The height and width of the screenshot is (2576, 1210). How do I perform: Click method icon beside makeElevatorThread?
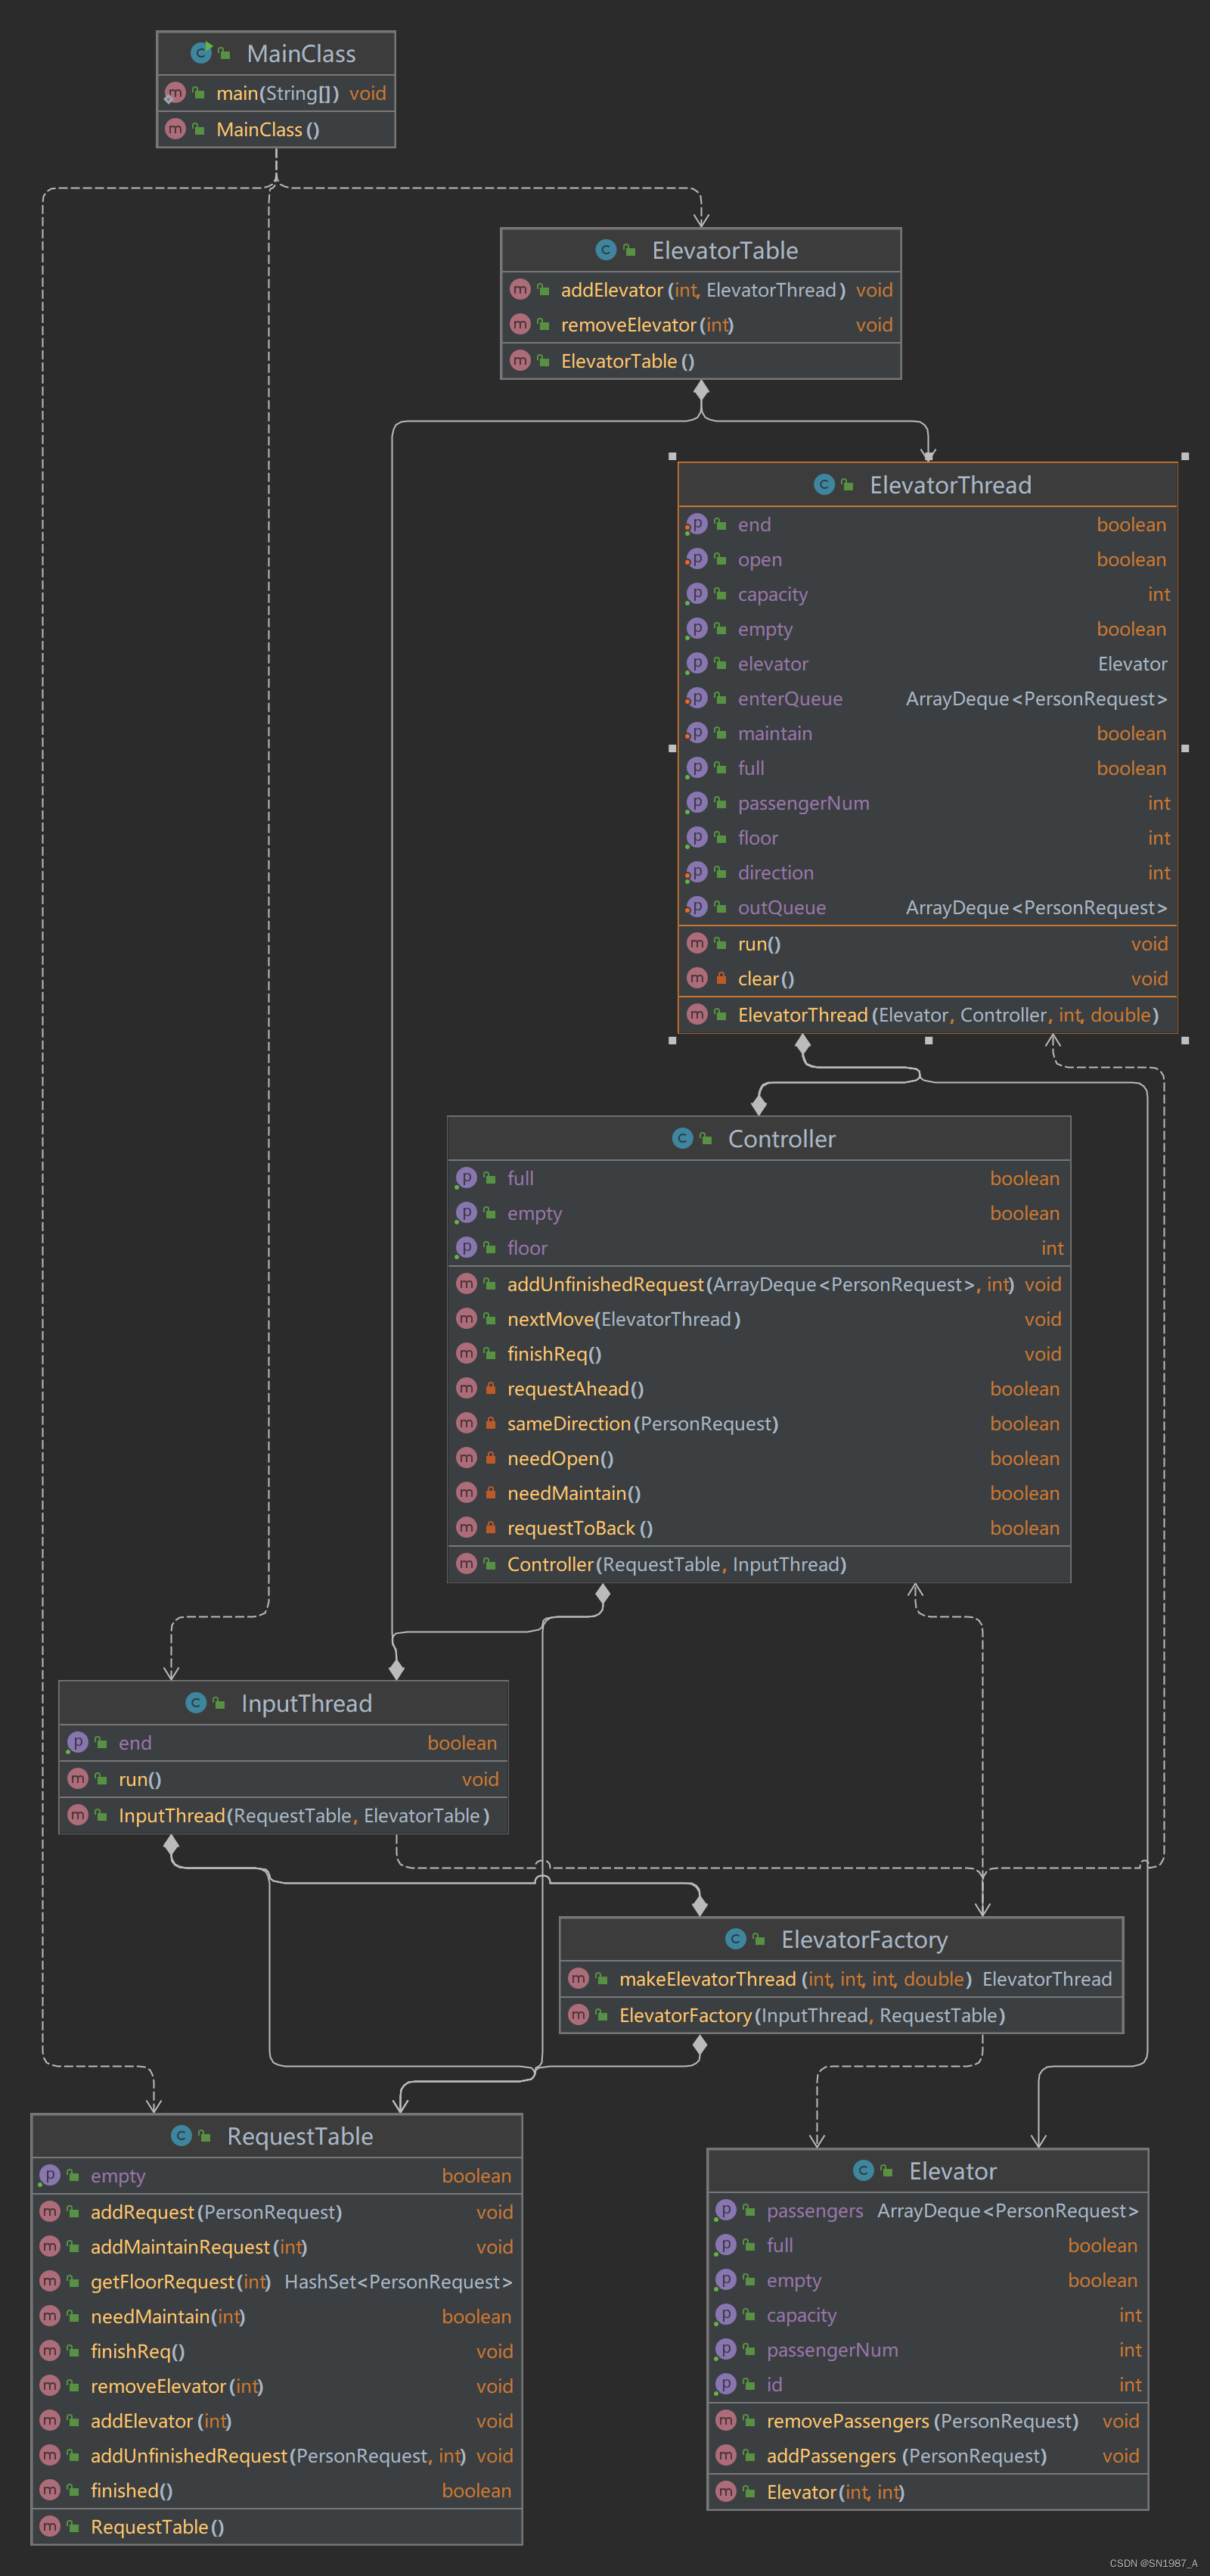point(578,1978)
